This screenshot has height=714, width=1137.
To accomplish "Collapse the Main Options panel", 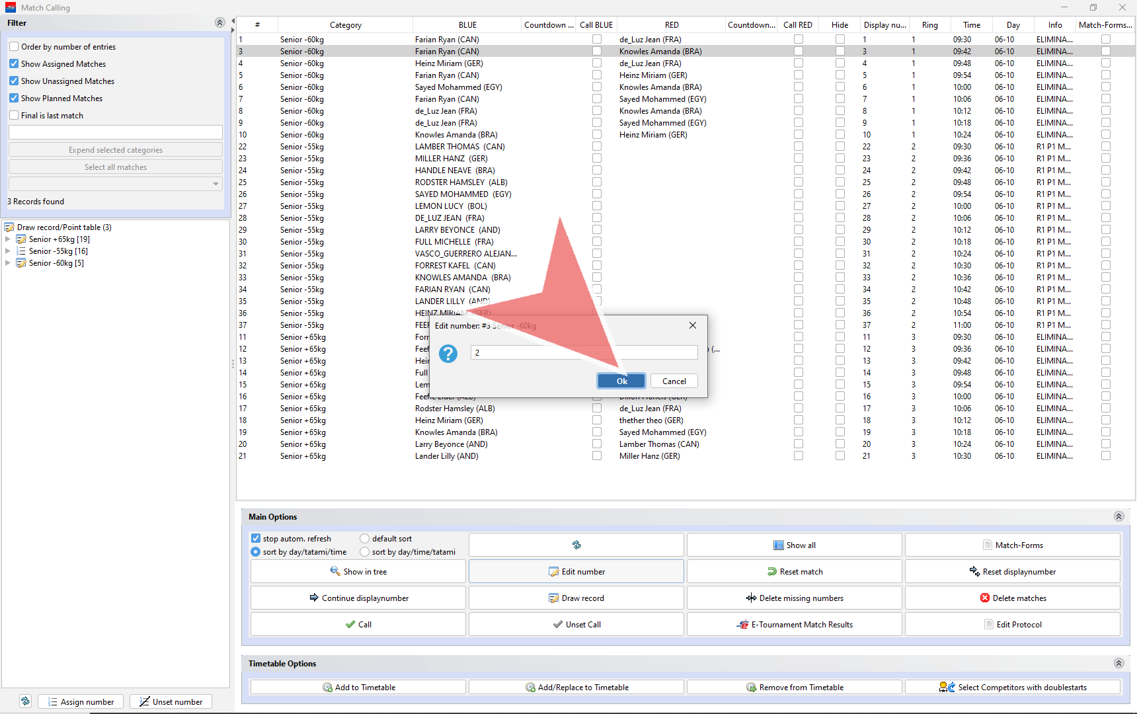I will [x=1118, y=516].
